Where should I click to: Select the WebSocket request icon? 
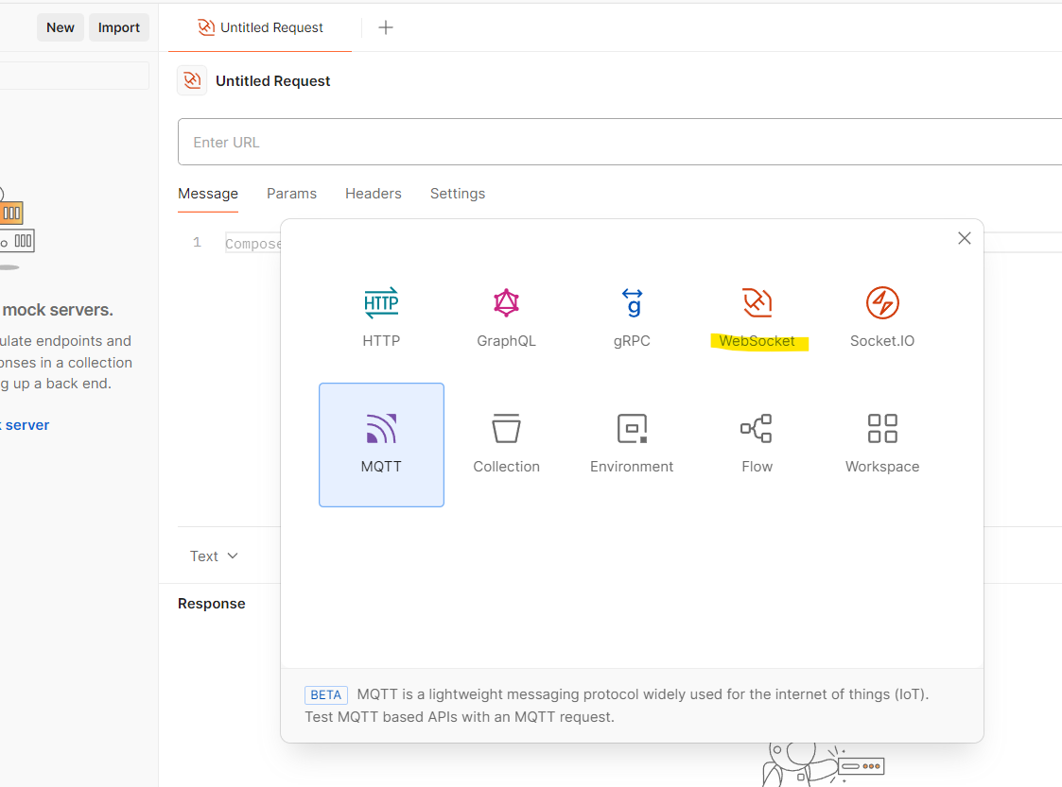tap(757, 302)
